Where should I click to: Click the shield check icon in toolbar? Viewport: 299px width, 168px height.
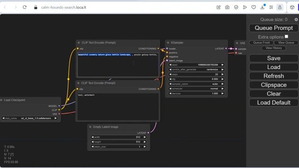pyautogui.click(x=236, y=7)
